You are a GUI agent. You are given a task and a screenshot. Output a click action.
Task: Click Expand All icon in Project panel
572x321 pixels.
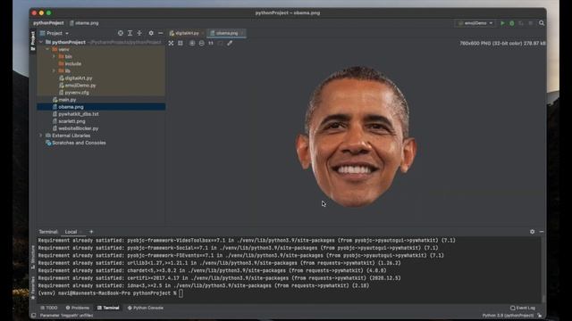point(130,33)
